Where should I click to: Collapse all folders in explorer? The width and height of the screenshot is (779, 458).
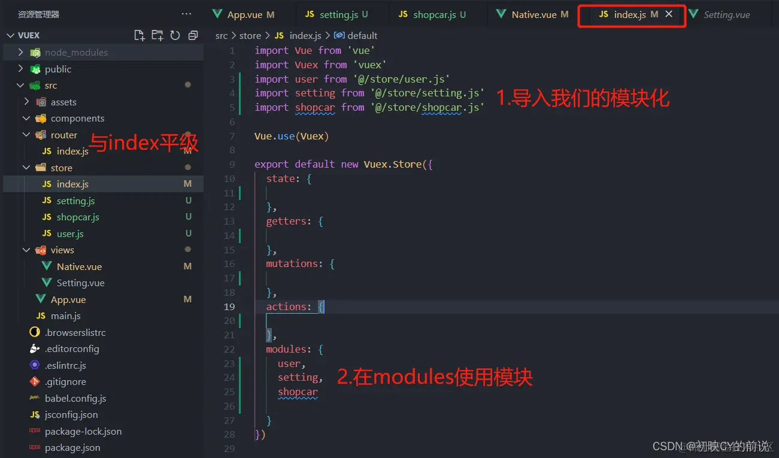click(x=193, y=35)
